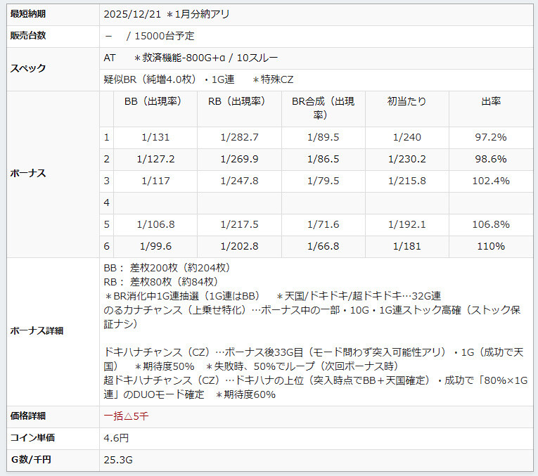Screen dimensions: 538x476
Task: Click the 15000台予定 value
Action: pos(165,36)
